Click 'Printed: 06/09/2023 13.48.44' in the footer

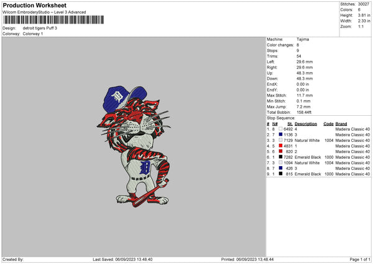(x=247, y=259)
